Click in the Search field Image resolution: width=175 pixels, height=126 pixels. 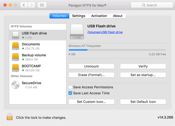[x=152, y=5]
